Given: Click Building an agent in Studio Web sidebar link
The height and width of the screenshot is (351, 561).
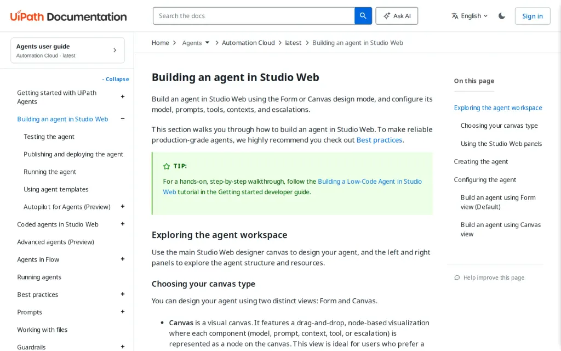Looking at the screenshot, I should [x=62, y=119].
